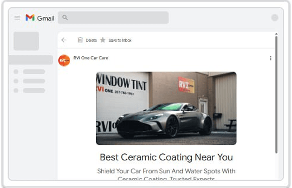The width and height of the screenshot is (292, 188).
Task: Click the back arrow to return to inbox
Action: (x=64, y=40)
